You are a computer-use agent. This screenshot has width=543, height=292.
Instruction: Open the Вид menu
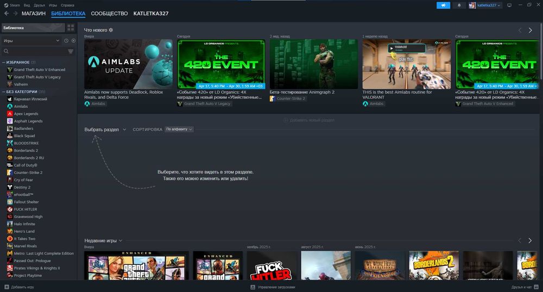(x=27, y=5)
